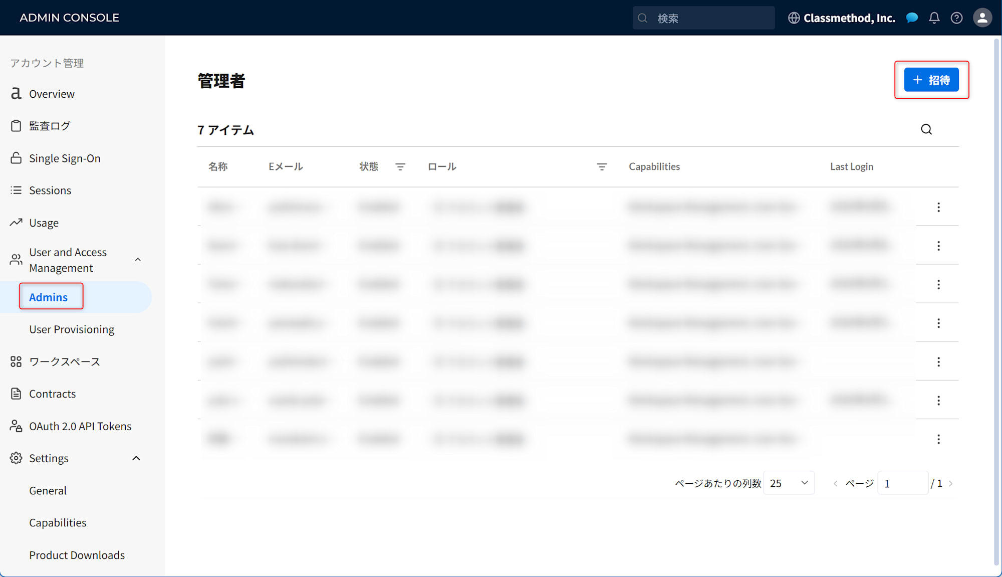Open Single Sign-On in the sidebar
This screenshot has height=577, width=1002.
click(65, 158)
